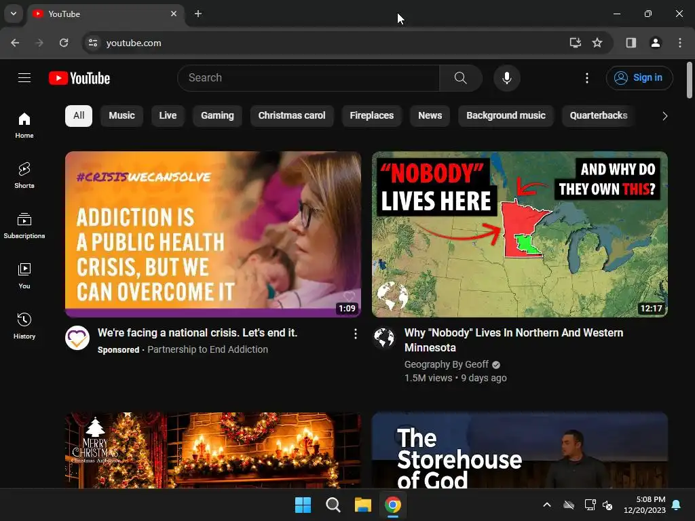The height and width of the screenshot is (521, 695).
Task: Open Chrome three-dot menu
Action: coord(680,43)
